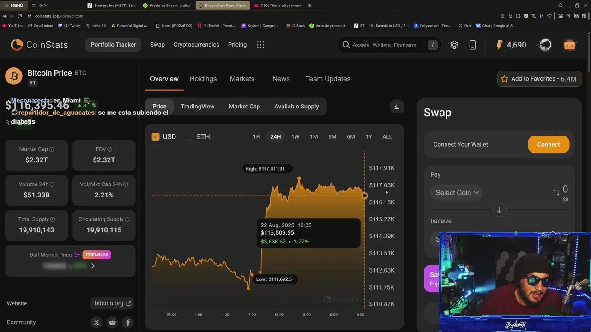This screenshot has height=332, width=591.
Task: Set chart range to ALL
Action: click(x=387, y=136)
